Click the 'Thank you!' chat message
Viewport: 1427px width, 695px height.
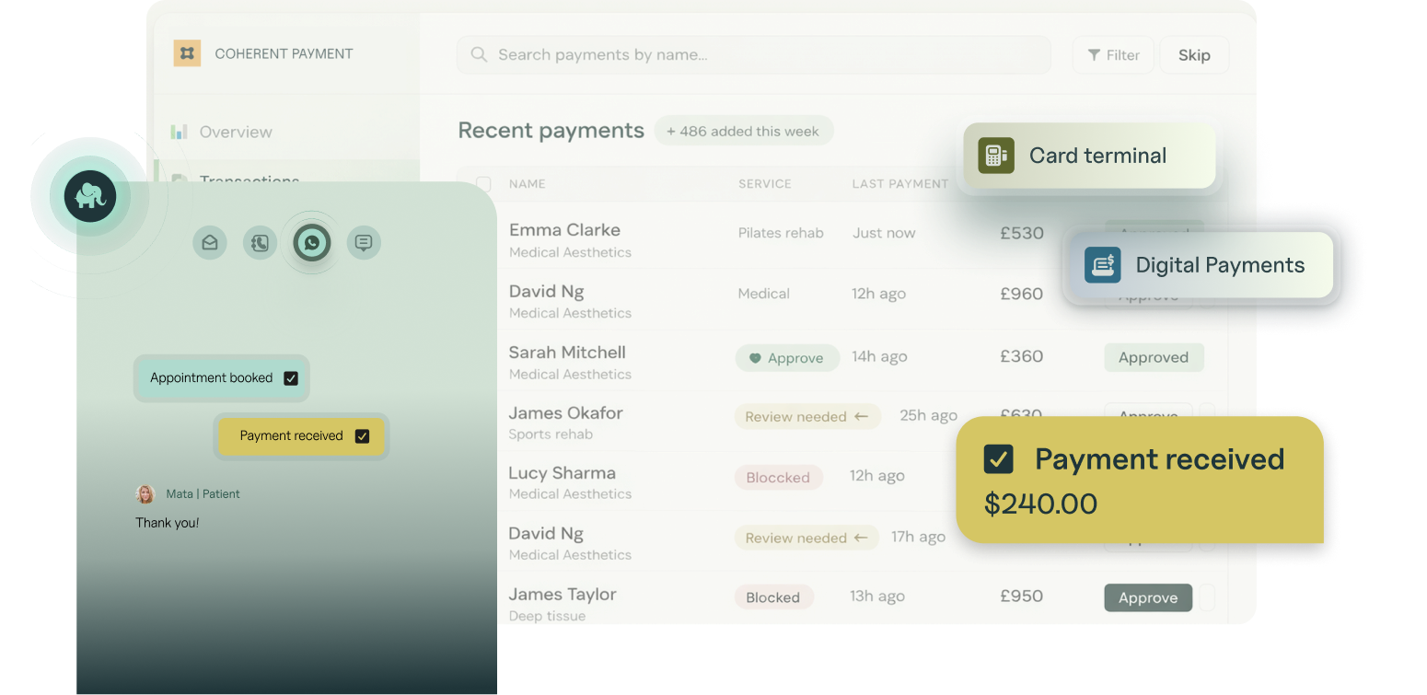(x=168, y=523)
